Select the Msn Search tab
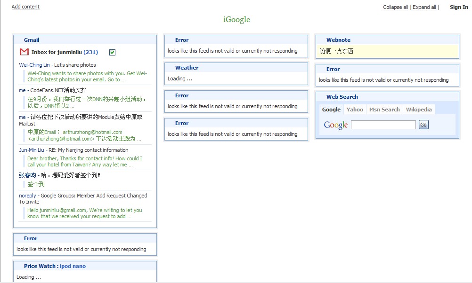 [x=384, y=110]
